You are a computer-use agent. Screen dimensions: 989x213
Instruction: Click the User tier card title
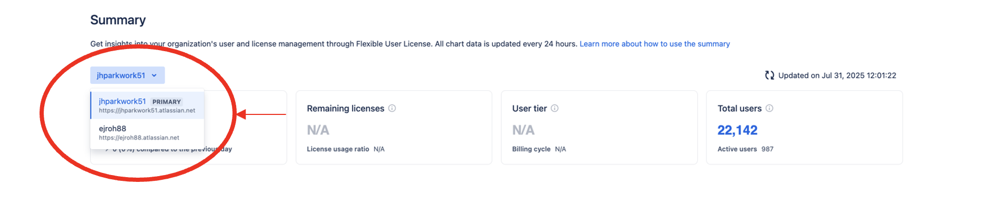[529, 108]
